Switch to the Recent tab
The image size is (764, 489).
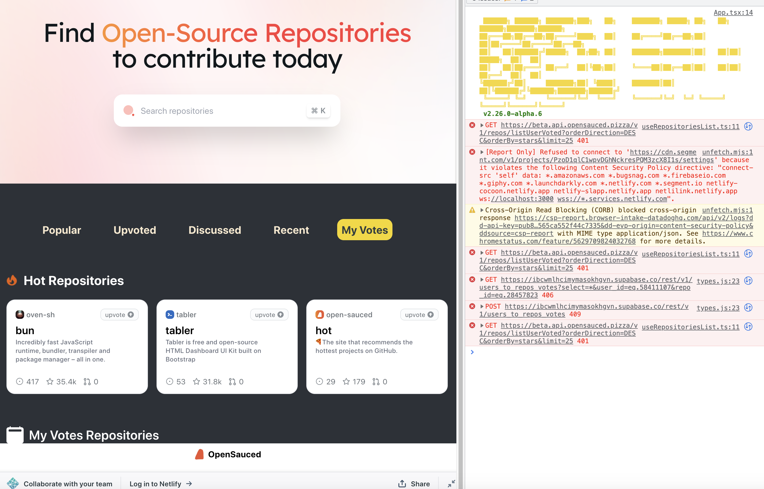click(291, 230)
